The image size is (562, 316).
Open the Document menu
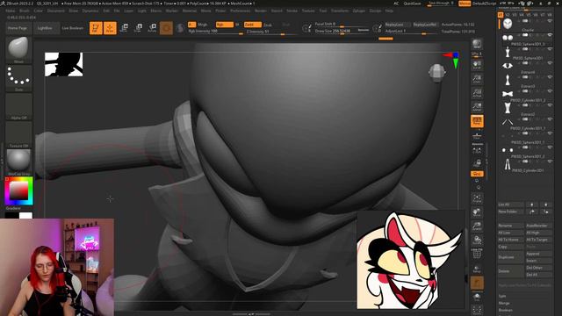56,11
